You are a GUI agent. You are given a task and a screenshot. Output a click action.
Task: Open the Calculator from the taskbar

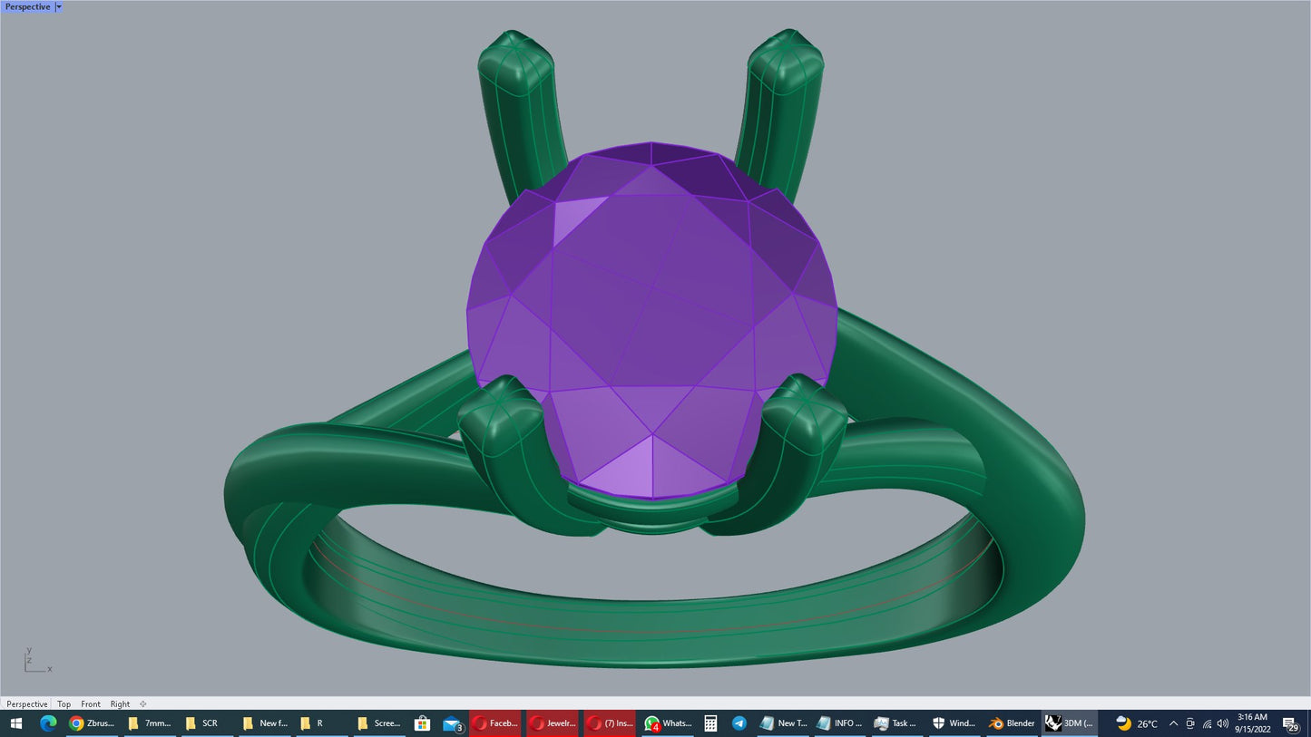(710, 722)
